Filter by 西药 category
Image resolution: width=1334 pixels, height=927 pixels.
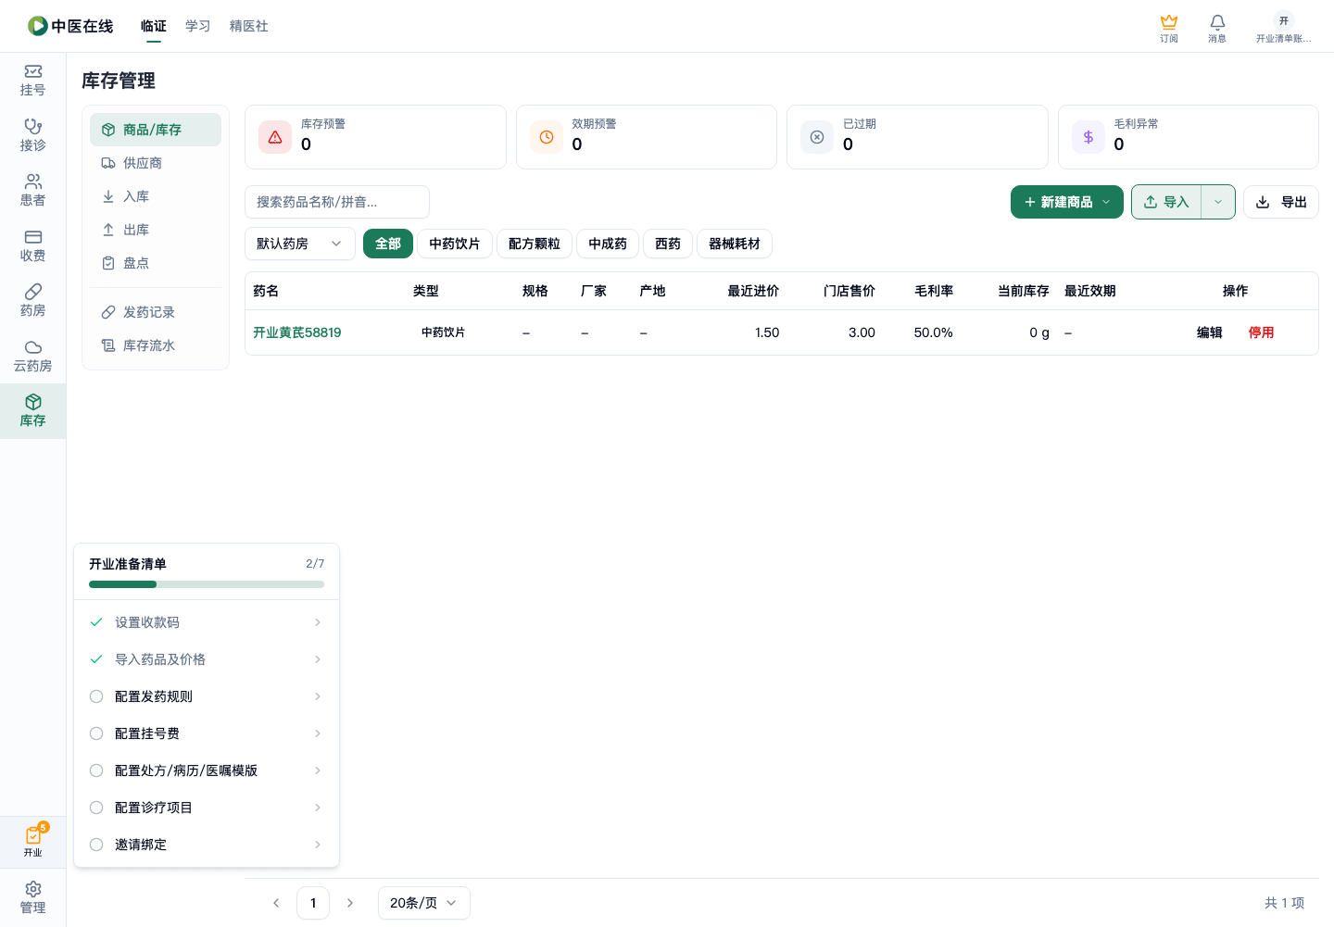click(668, 244)
